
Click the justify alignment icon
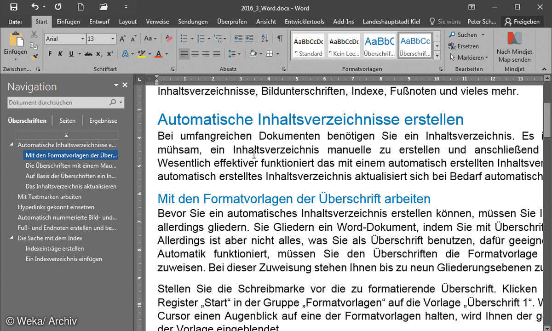[x=217, y=54]
